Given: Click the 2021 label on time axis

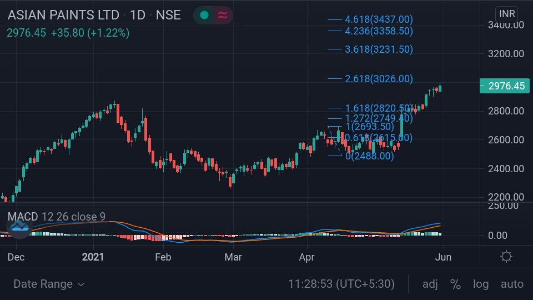Looking at the screenshot, I should 93,257.
